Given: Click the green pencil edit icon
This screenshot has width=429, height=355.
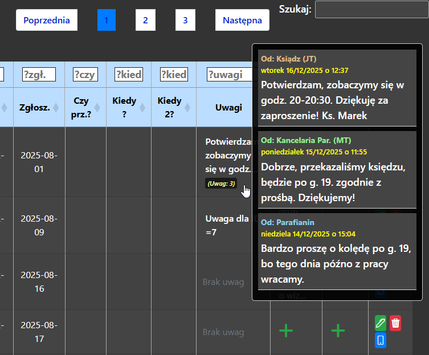Looking at the screenshot, I should (381, 323).
